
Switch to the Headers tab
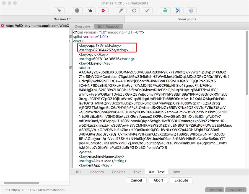(97, 172)
